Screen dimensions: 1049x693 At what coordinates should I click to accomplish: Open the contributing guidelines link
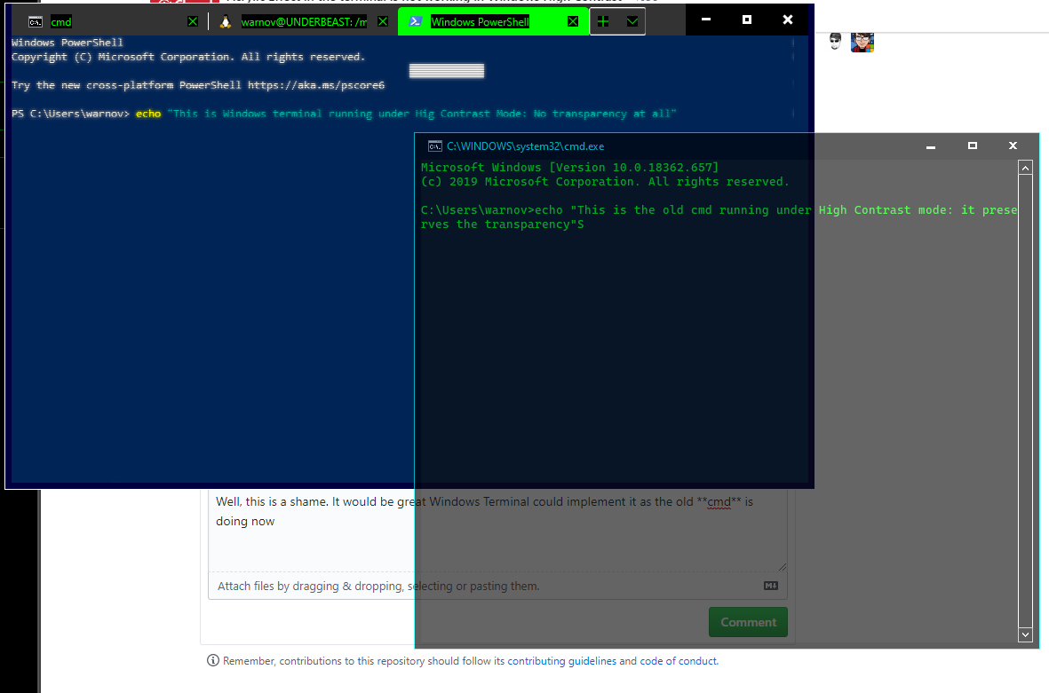click(x=561, y=661)
